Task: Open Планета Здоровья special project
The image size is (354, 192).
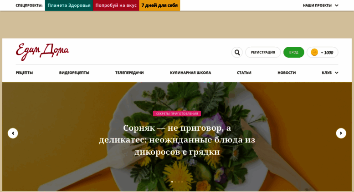Action: 69,5
